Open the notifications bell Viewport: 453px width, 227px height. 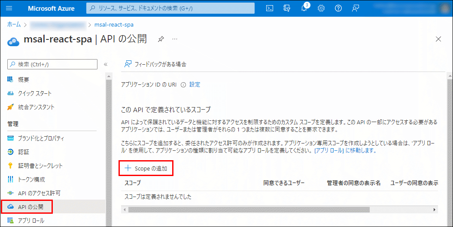304,9
